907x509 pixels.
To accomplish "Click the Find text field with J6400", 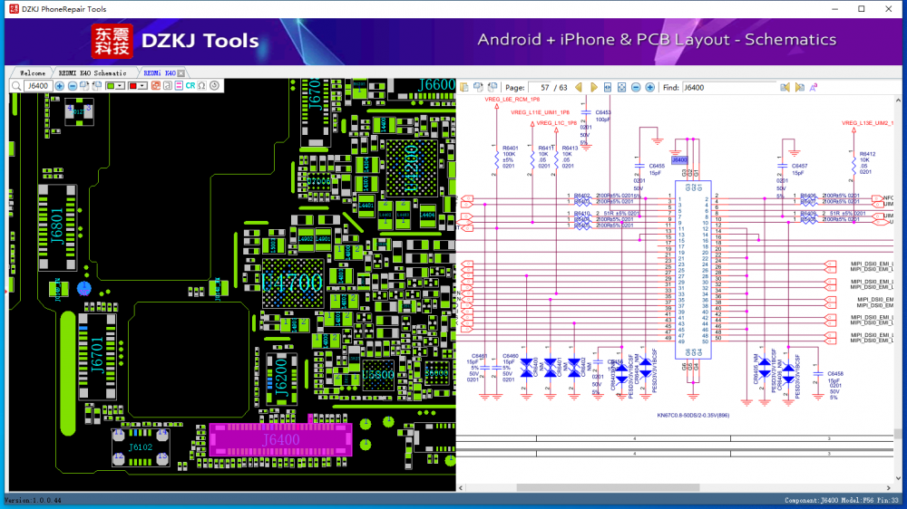I will [x=728, y=87].
